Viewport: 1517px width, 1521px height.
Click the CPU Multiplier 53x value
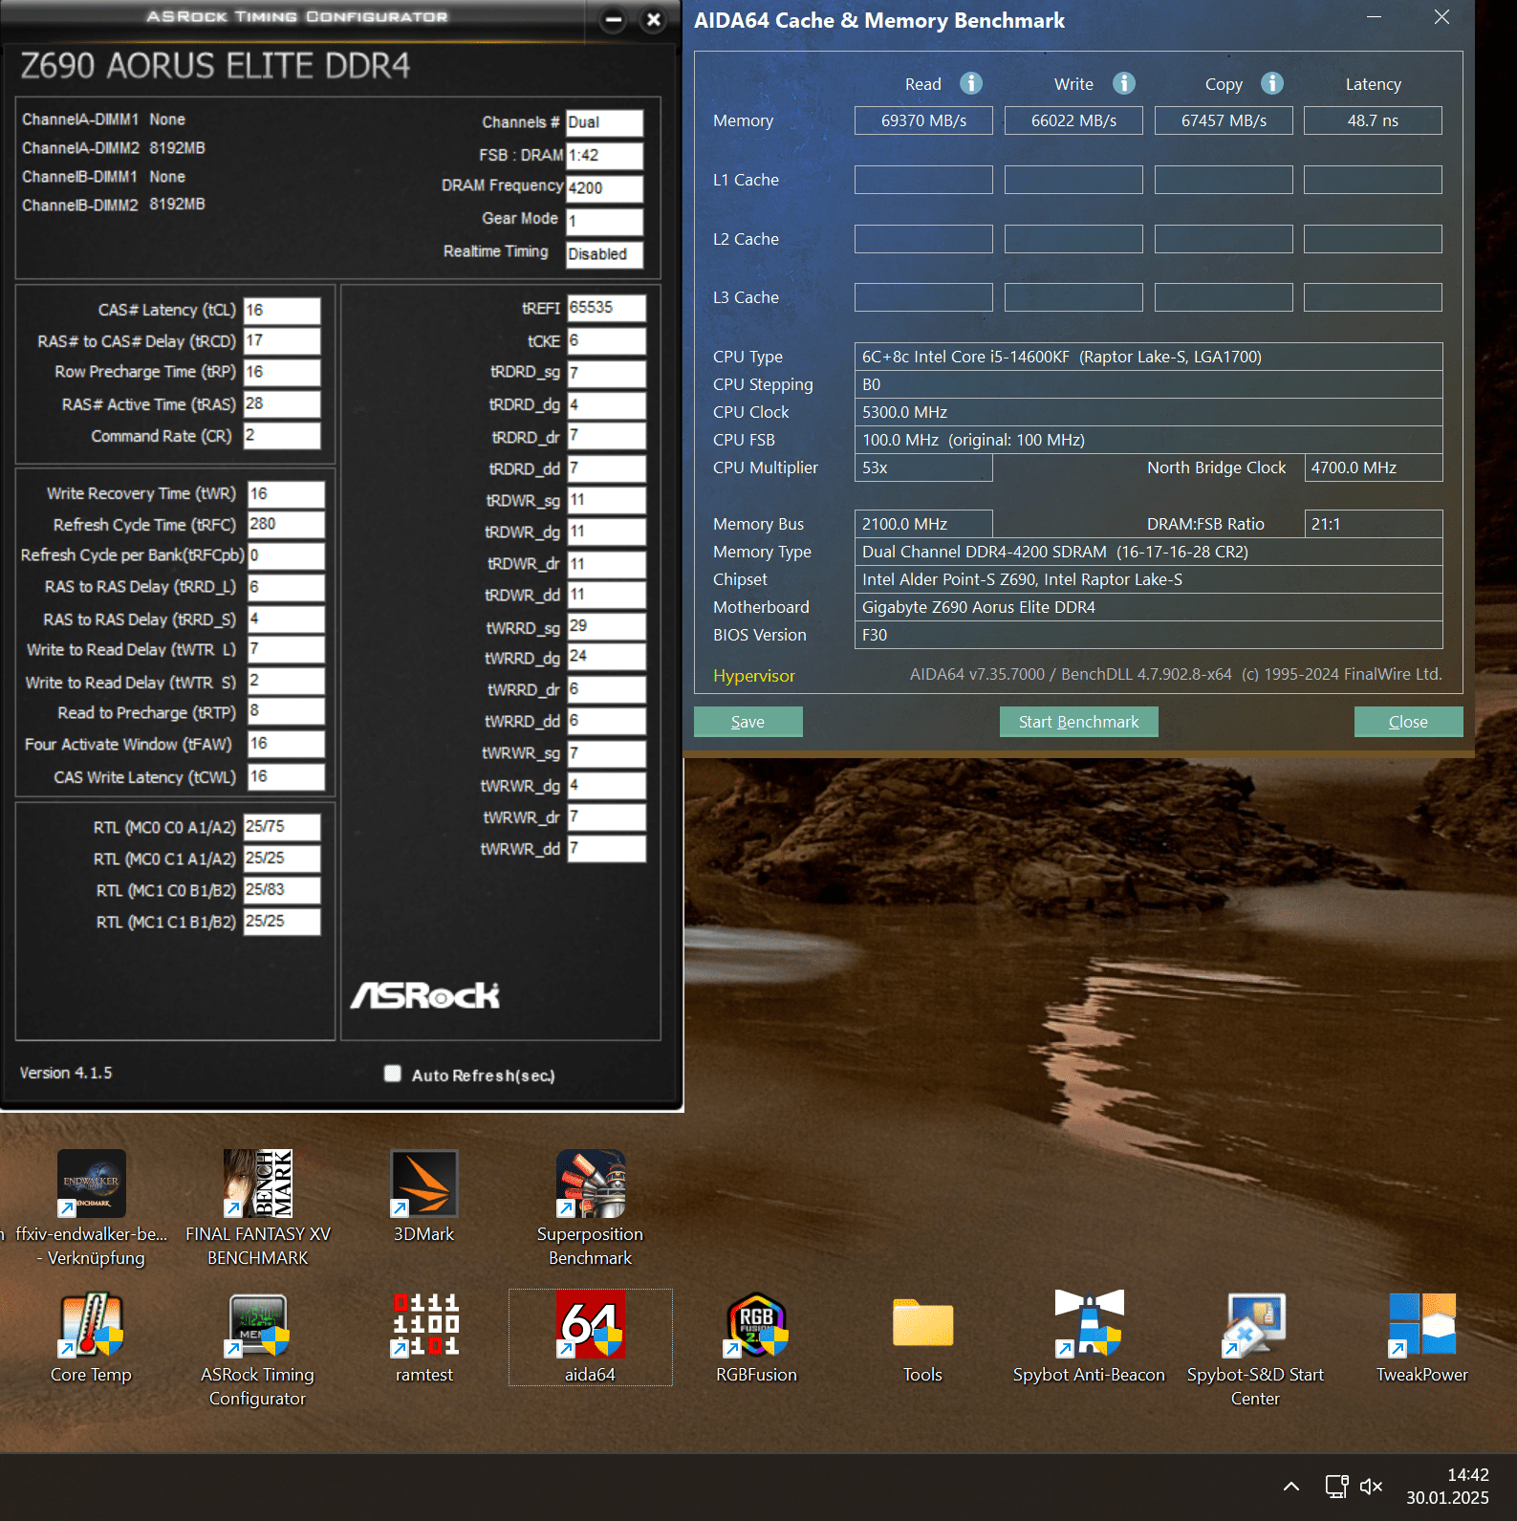click(x=923, y=467)
